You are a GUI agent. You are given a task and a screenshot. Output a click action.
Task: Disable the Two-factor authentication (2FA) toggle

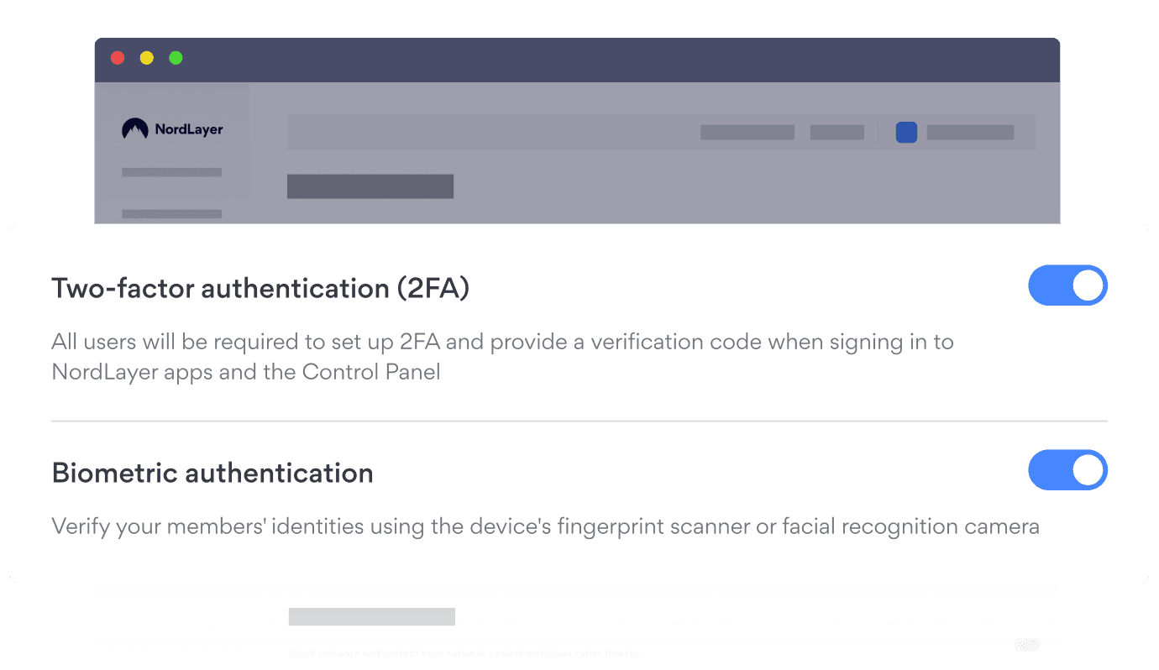(1067, 286)
